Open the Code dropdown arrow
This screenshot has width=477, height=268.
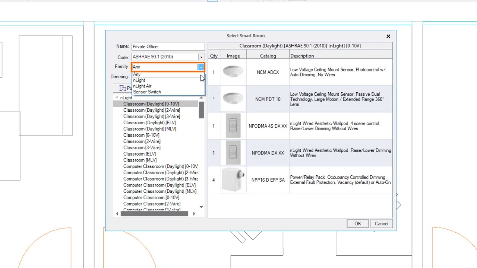(201, 57)
